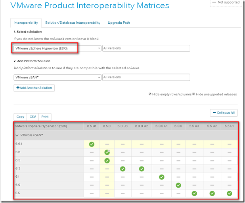Click the Not supported legend entry
Screen dimensions: 245x203
pos(226,2)
